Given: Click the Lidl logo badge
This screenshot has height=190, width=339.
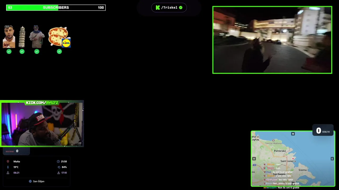Looking at the screenshot, I should coord(66,43).
